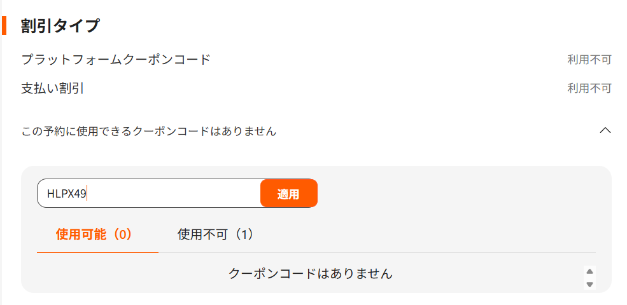This screenshot has height=305, width=627.
Task: Click the orange 適用 button
Action: [289, 193]
